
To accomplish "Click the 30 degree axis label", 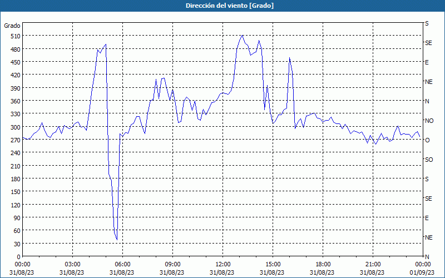I will 17,244.
